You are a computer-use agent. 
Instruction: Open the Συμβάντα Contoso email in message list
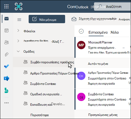[103, 99]
